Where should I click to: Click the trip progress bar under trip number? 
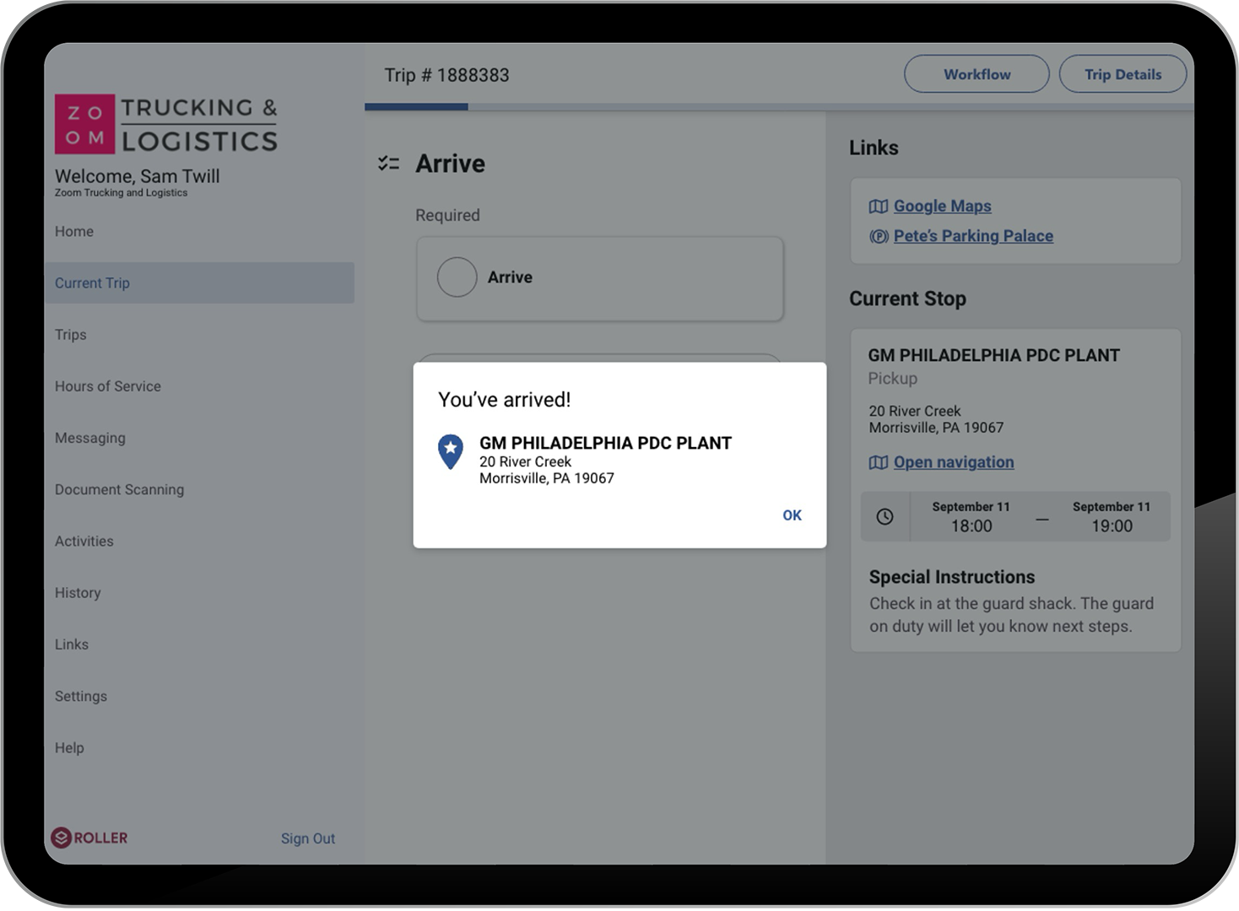(778, 107)
